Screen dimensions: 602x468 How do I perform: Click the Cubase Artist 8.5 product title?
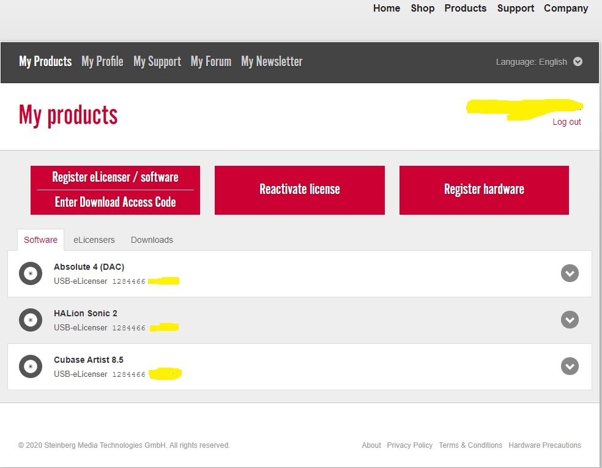click(89, 360)
